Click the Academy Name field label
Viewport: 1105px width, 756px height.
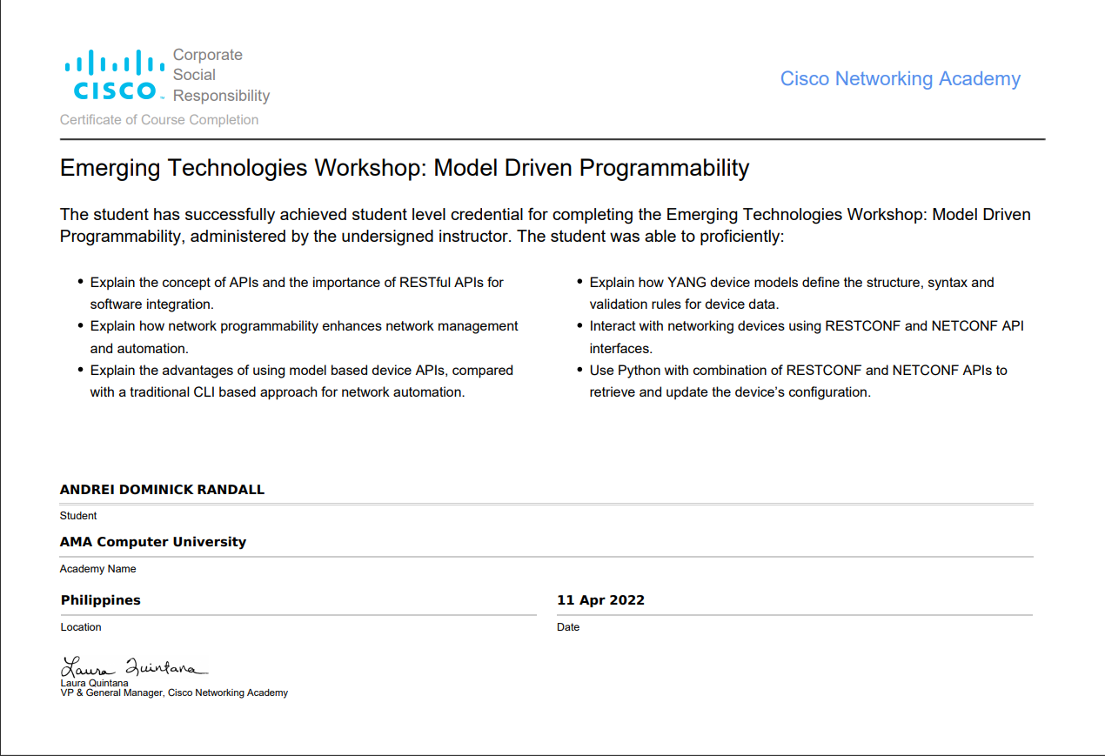[x=97, y=569]
